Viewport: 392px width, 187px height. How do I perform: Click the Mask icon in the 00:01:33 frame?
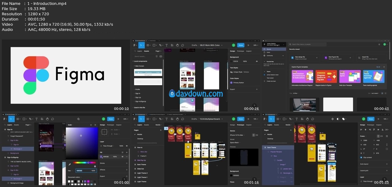338,119
